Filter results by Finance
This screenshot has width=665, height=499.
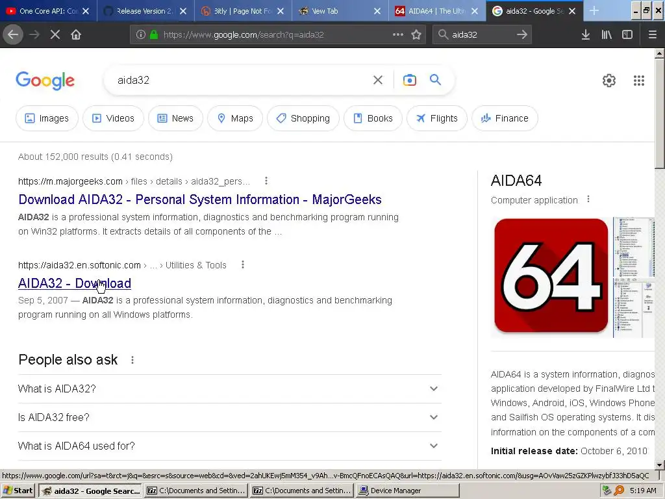pos(505,118)
